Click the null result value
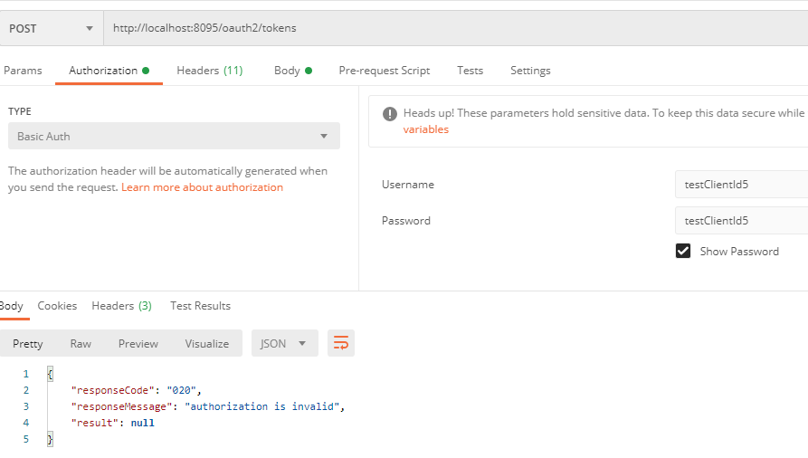The height and width of the screenshot is (458, 808). pyautogui.click(x=142, y=423)
